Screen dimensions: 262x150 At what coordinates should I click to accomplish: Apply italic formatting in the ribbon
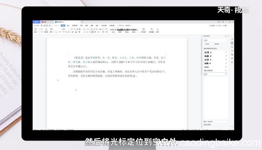tap(54, 32)
